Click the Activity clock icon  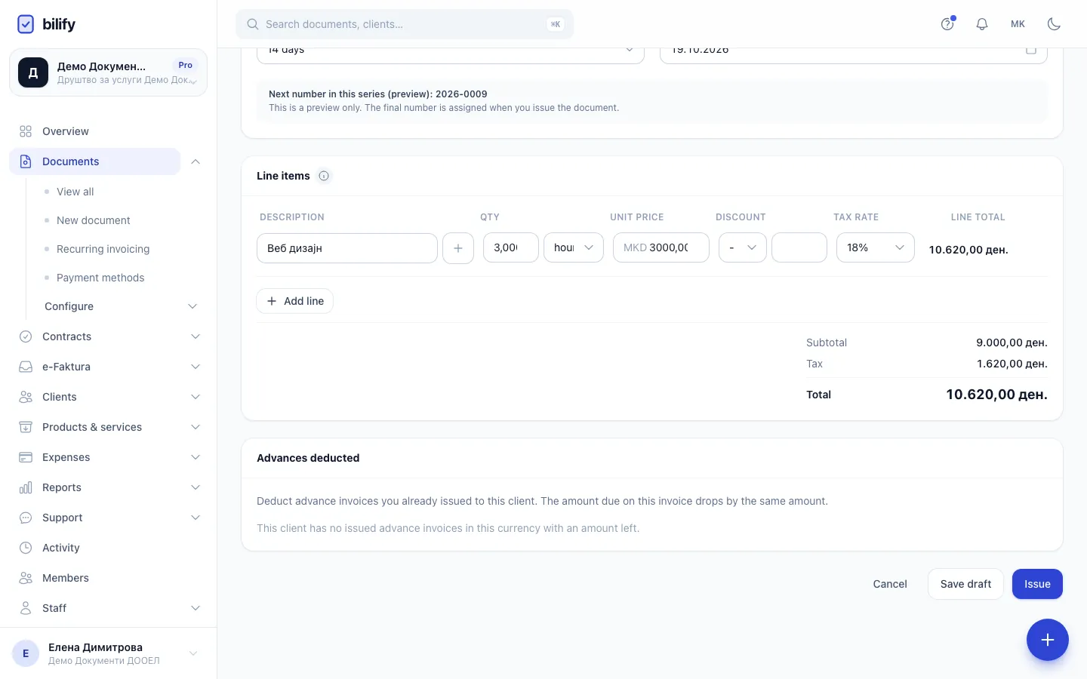coord(26,548)
